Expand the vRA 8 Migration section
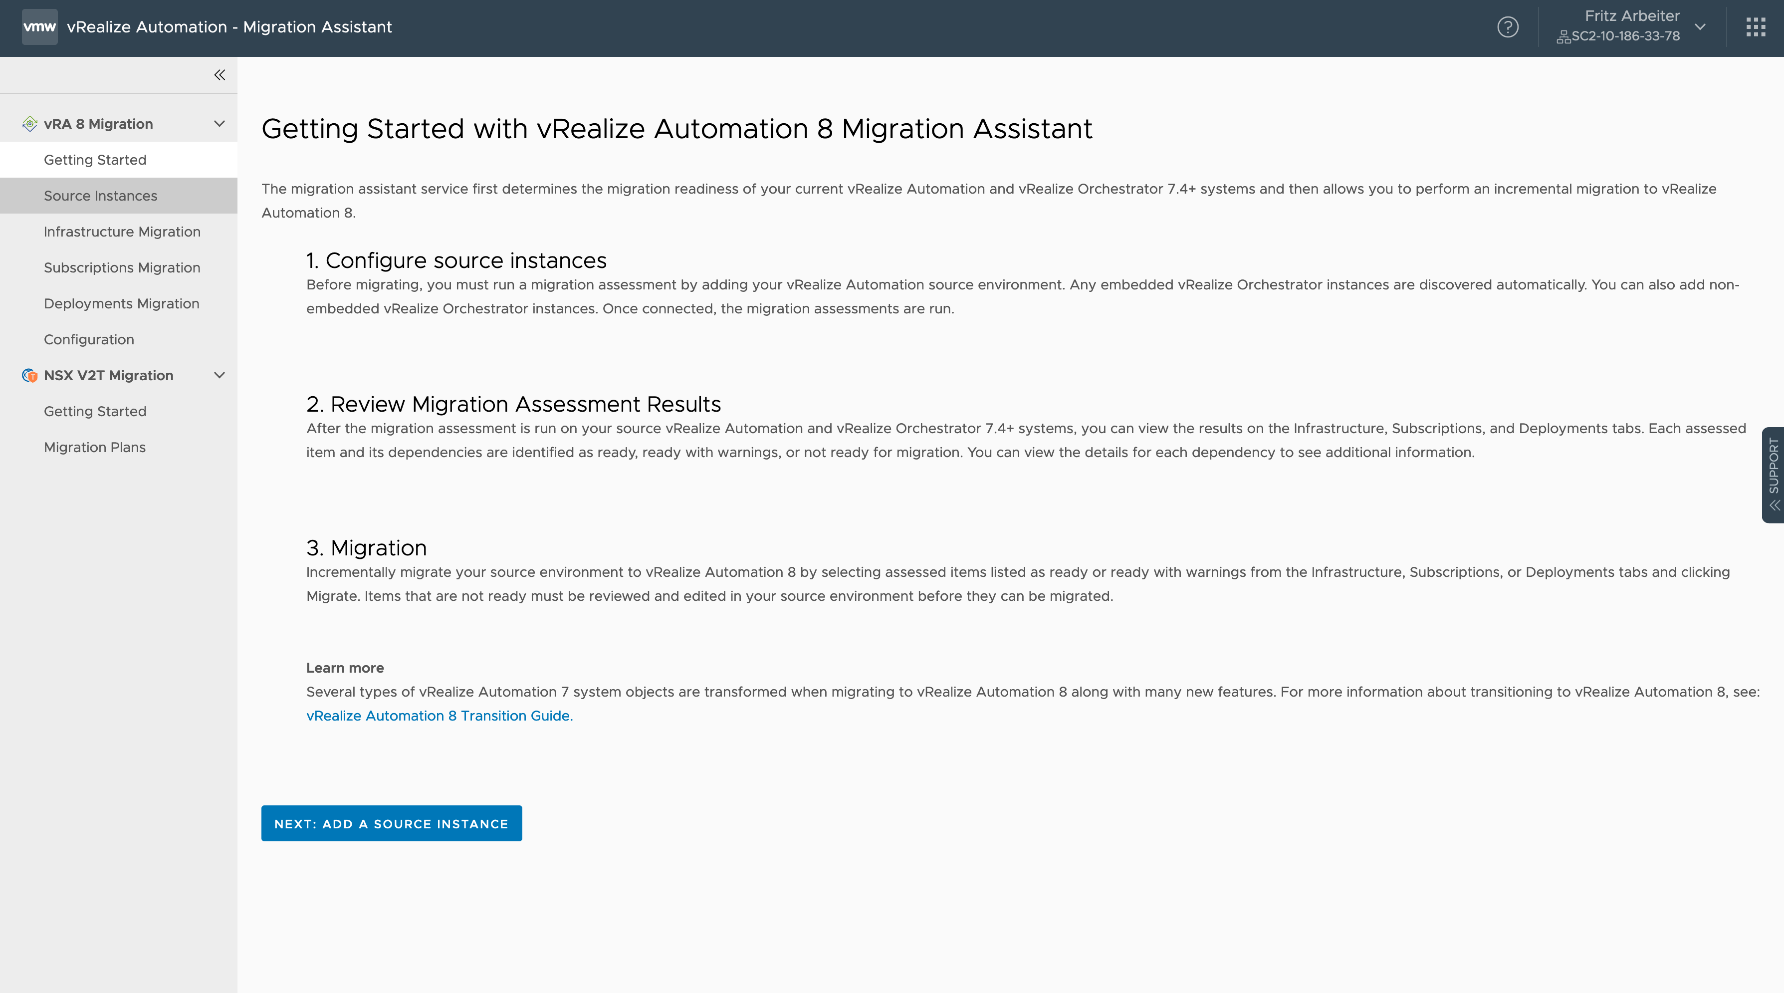The width and height of the screenshot is (1784, 993). click(219, 124)
